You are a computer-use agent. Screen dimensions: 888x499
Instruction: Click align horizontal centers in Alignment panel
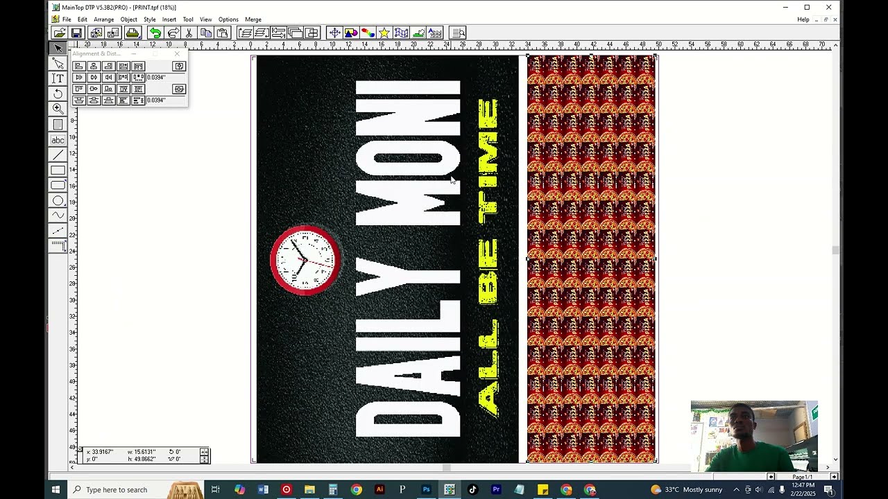94,66
